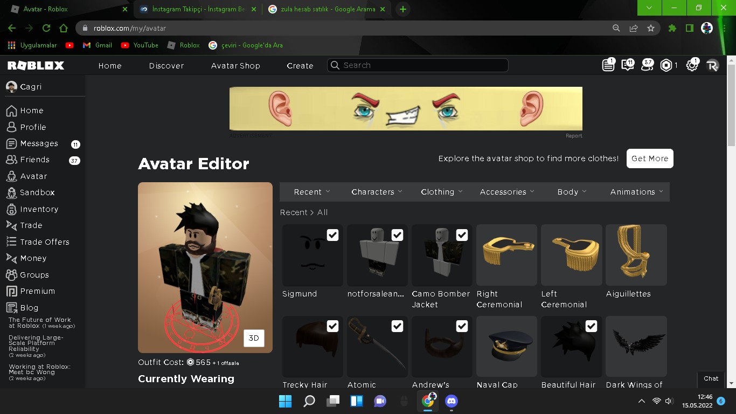Image resolution: width=736 pixels, height=414 pixels.
Task: Select the Aiguillettes item thumbnail
Action: tap(636, 255)
